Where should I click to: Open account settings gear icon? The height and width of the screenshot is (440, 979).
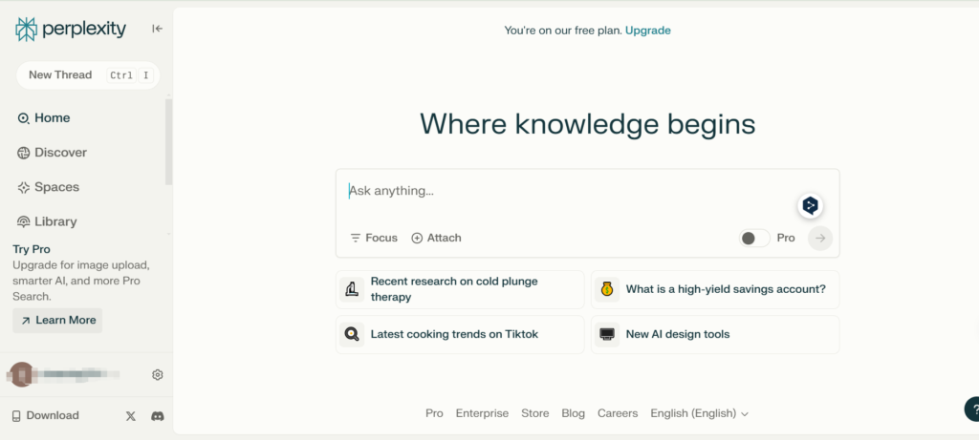click(x=158, y=374)
